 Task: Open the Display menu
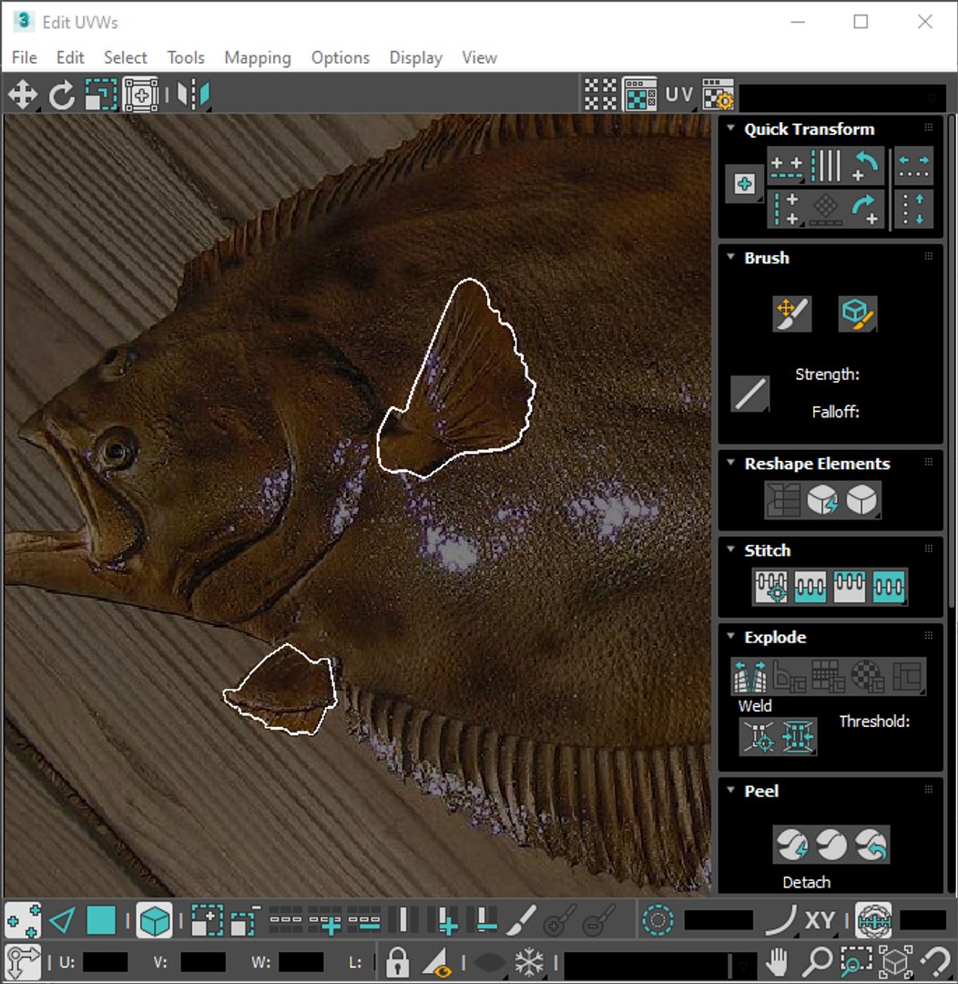pos(416,57)
